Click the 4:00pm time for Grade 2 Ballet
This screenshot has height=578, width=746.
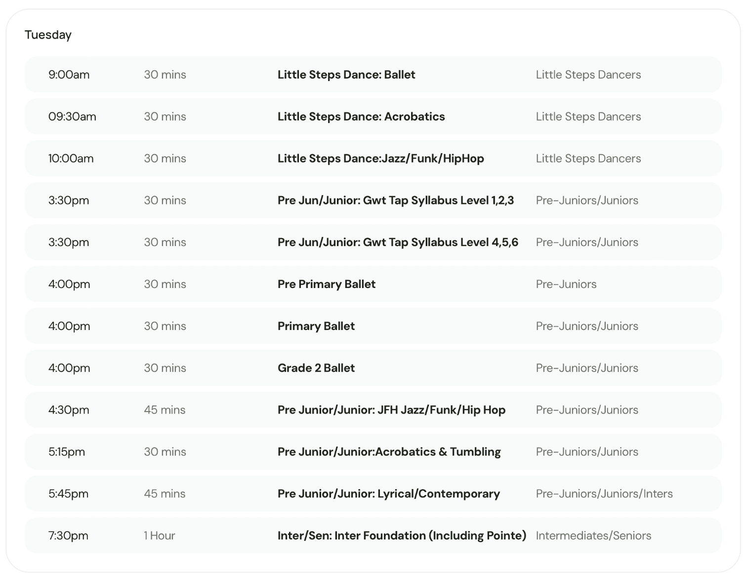coord(69,368)
